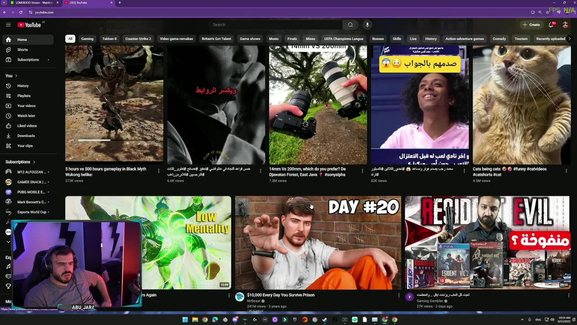This screenshot has width=577, height=325.
Task: Play the MrBeast Day #20 thumbnail
Action: pos(318,242)
